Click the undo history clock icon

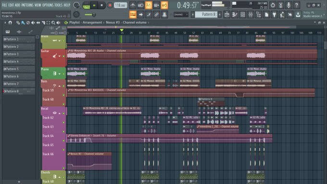[273, 5]
